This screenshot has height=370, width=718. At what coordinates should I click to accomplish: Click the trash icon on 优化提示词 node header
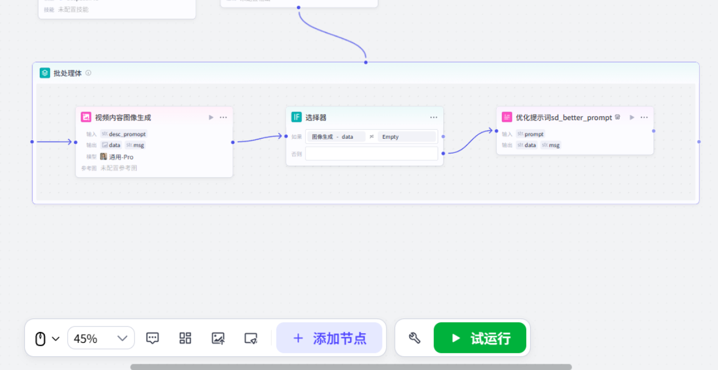[617, 117]
